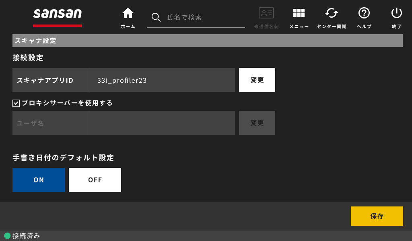Save settings with the yellow 保存 button
This screenshot has height=241, width=412.
pos(377,216)
